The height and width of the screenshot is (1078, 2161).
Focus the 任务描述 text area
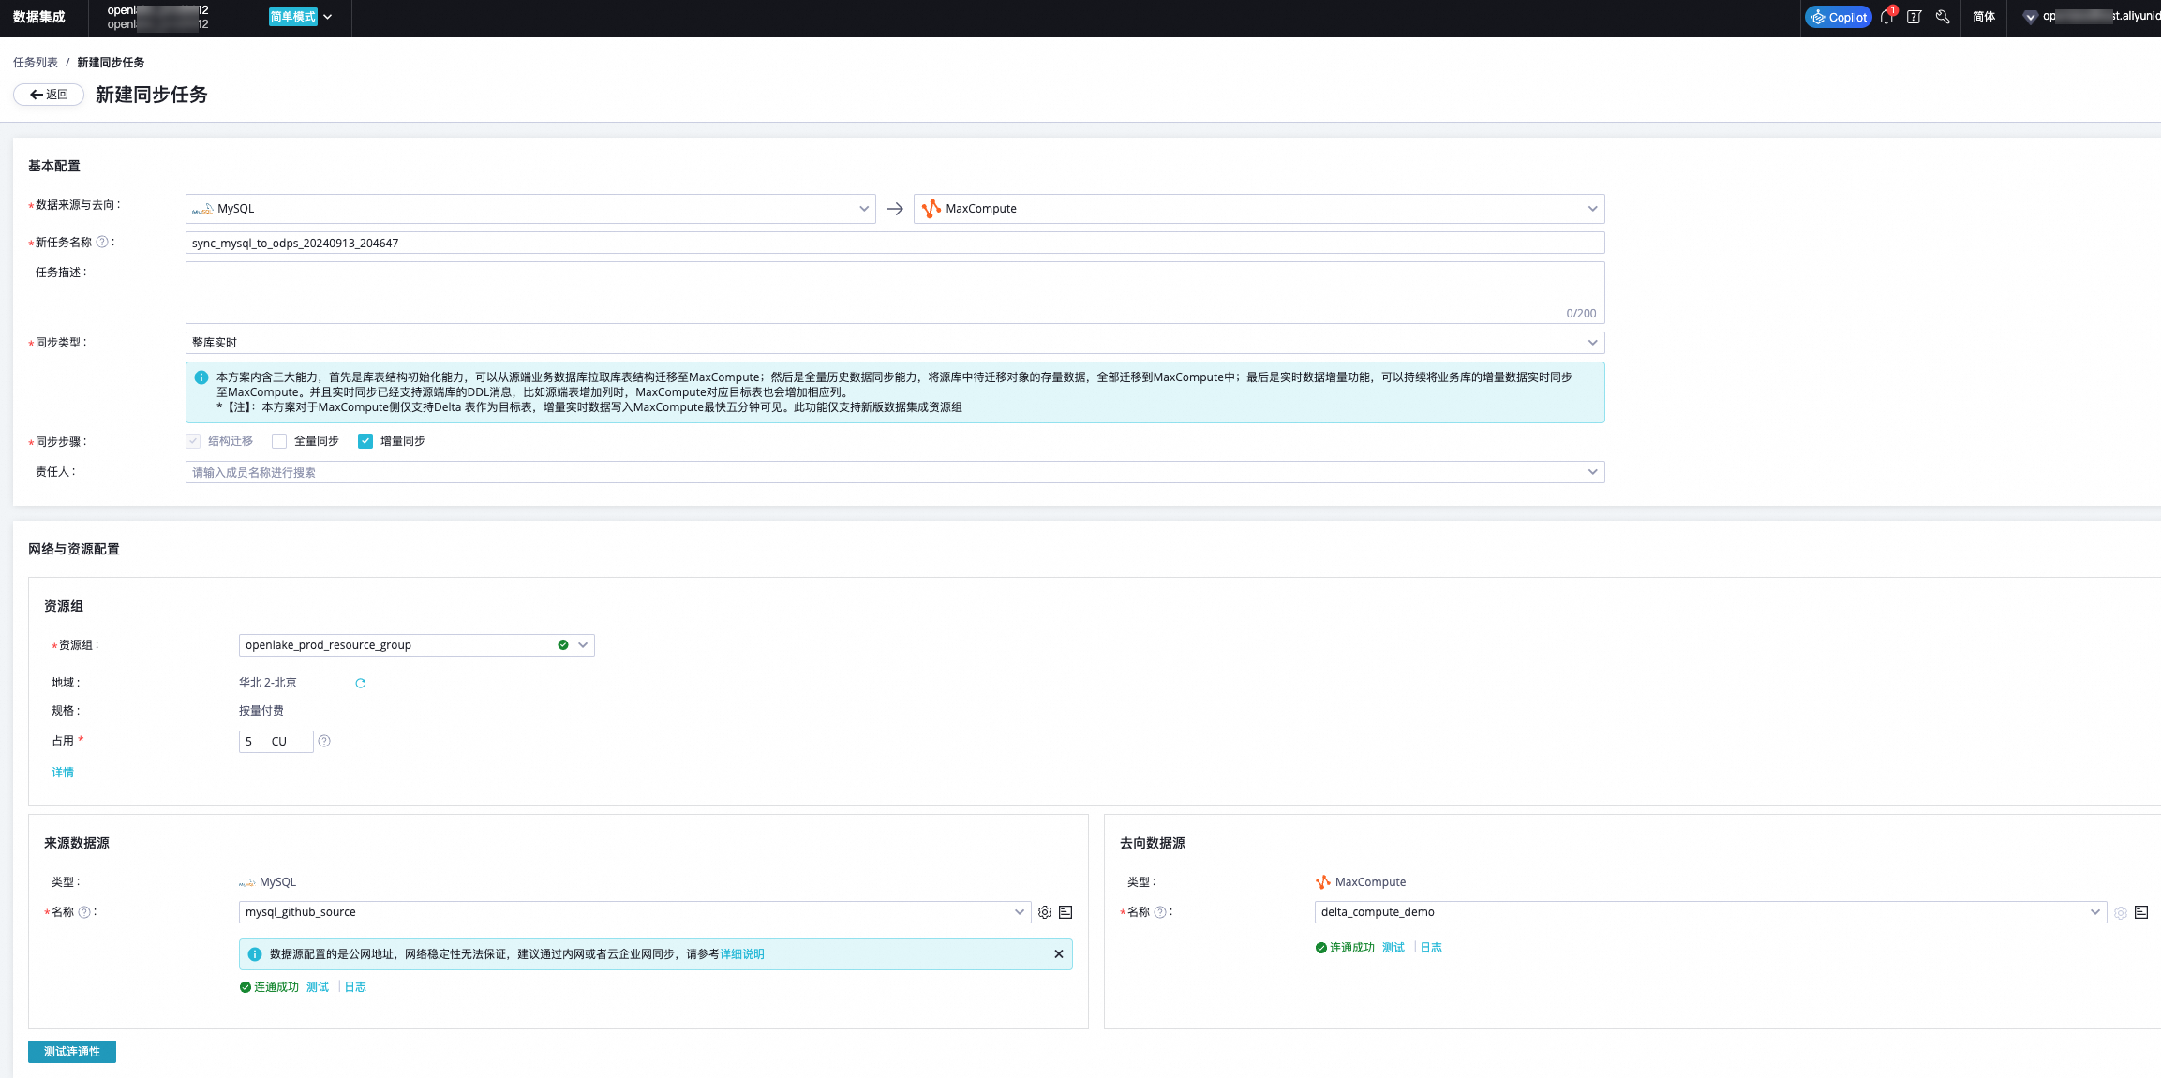[x=895, y=292]
